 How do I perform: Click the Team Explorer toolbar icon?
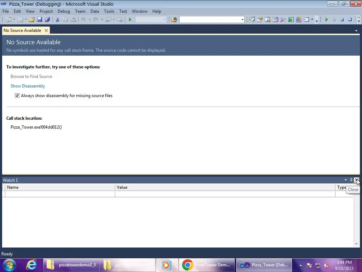point(268,20)
